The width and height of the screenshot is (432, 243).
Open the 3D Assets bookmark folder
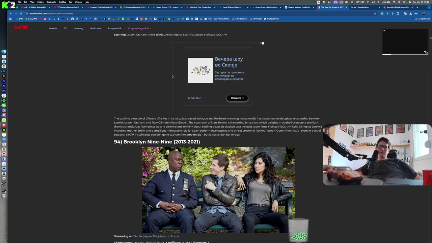click(255, 19)
